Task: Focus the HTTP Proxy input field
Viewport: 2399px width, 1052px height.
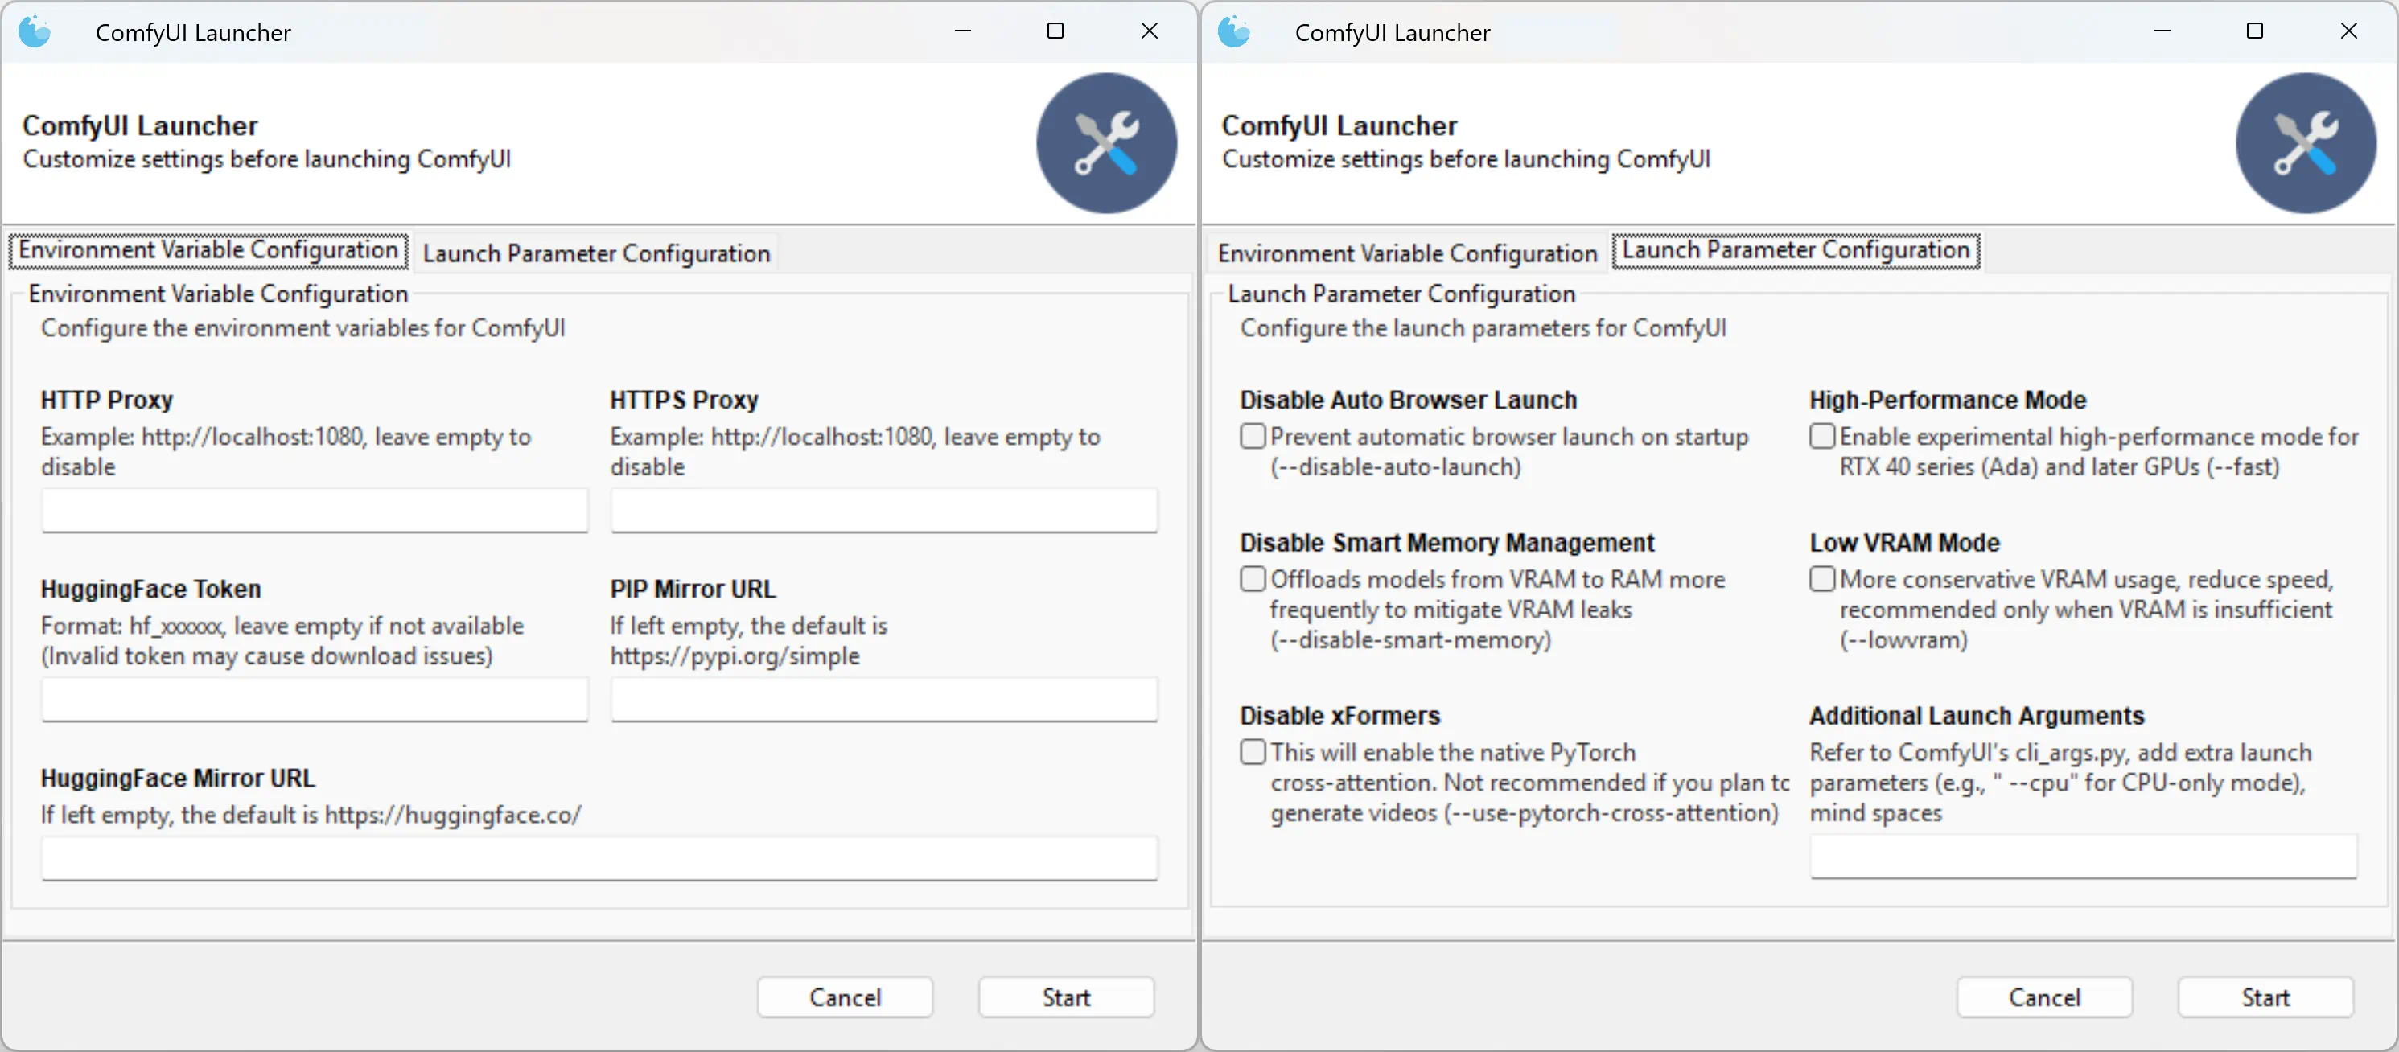Action: click(x=315, y=510)
